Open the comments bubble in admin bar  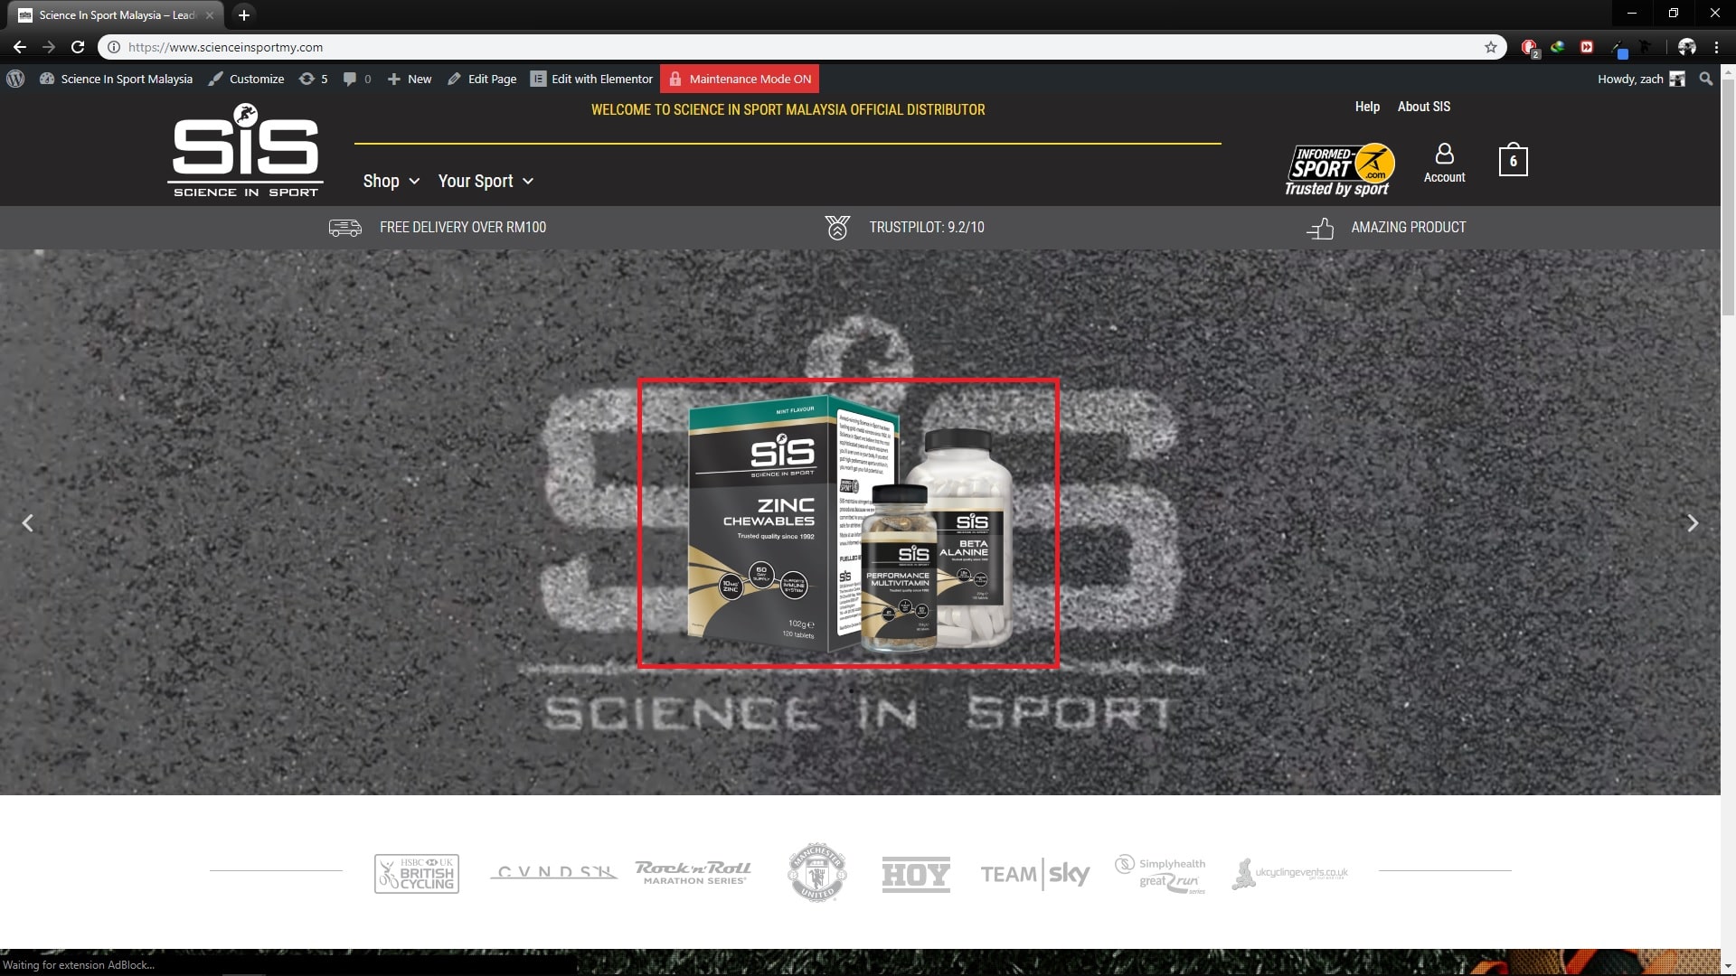(x=357, y=79)
